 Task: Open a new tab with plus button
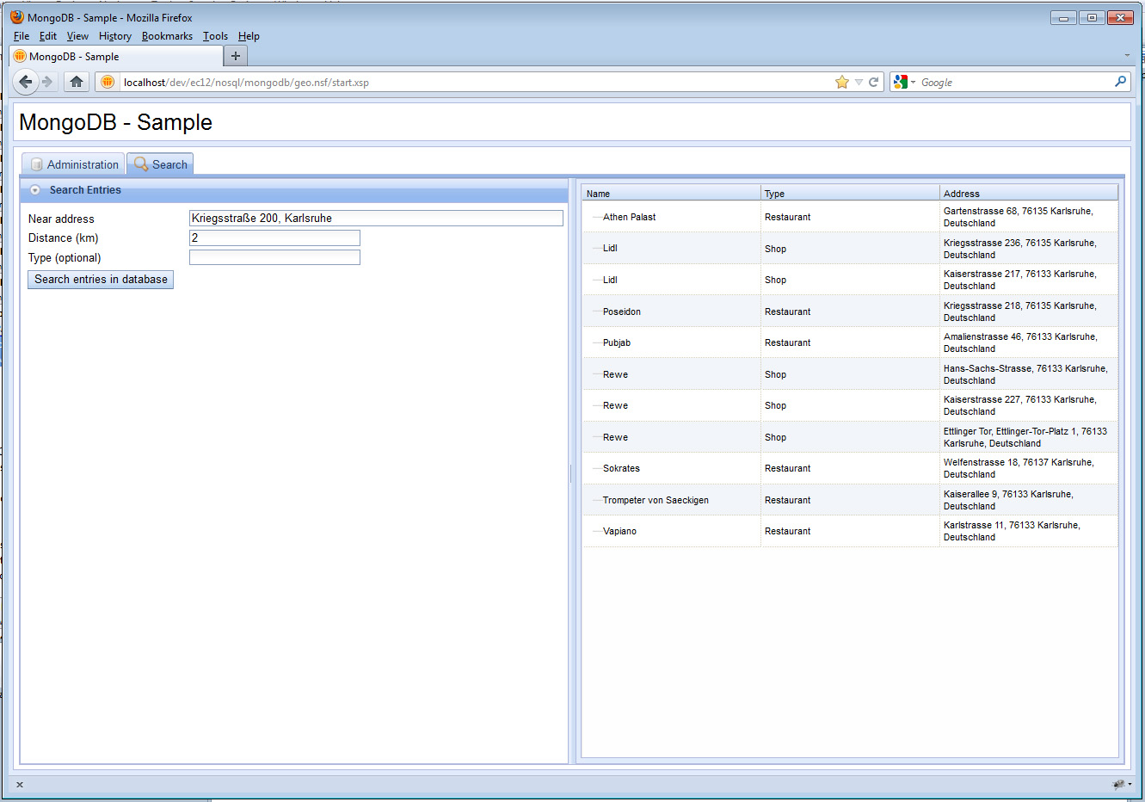[x=235, y=56]
